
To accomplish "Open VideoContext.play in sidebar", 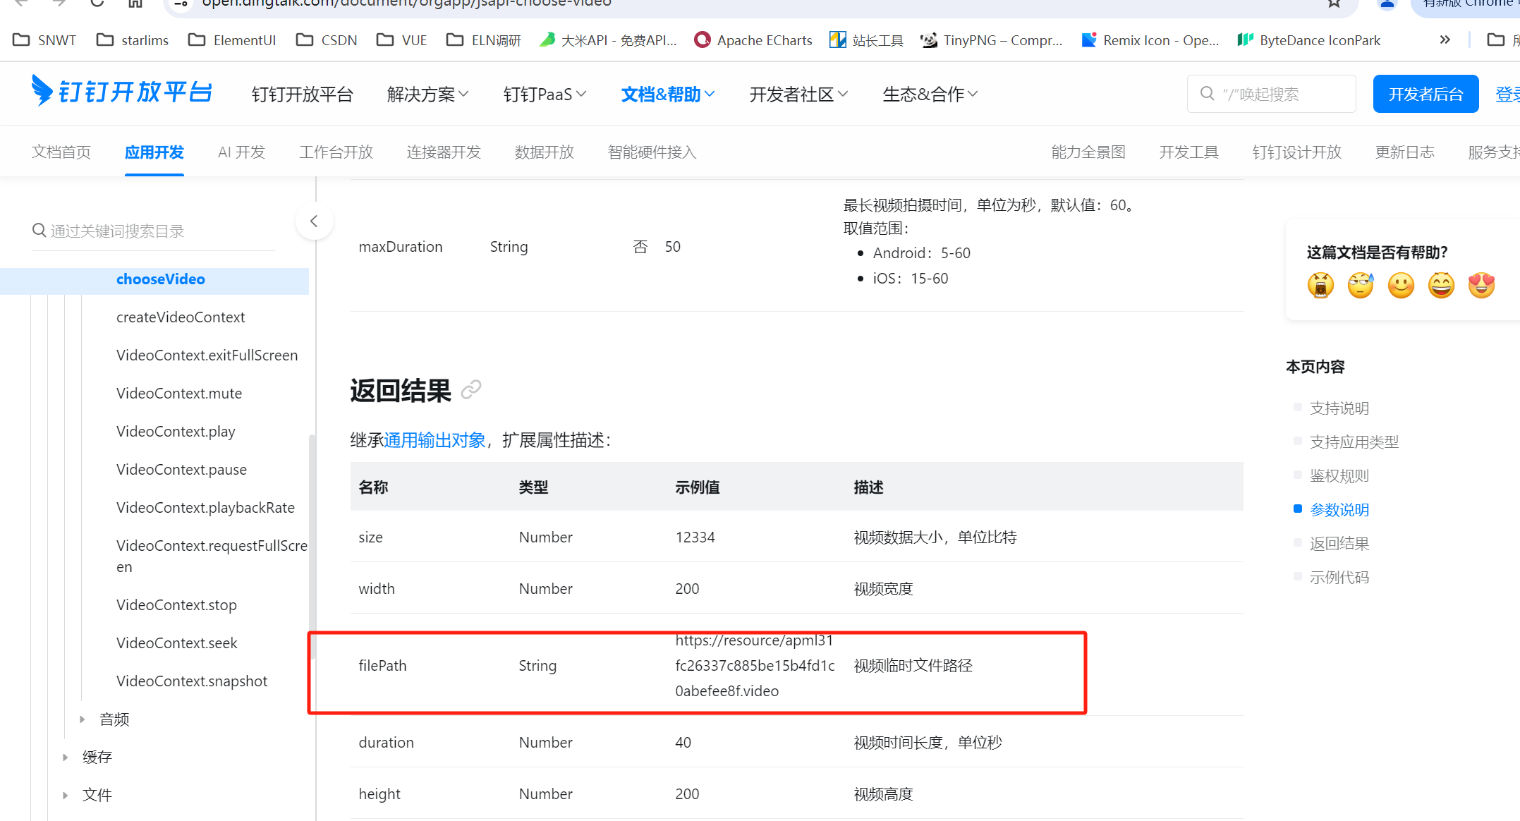I will (176, 432).
